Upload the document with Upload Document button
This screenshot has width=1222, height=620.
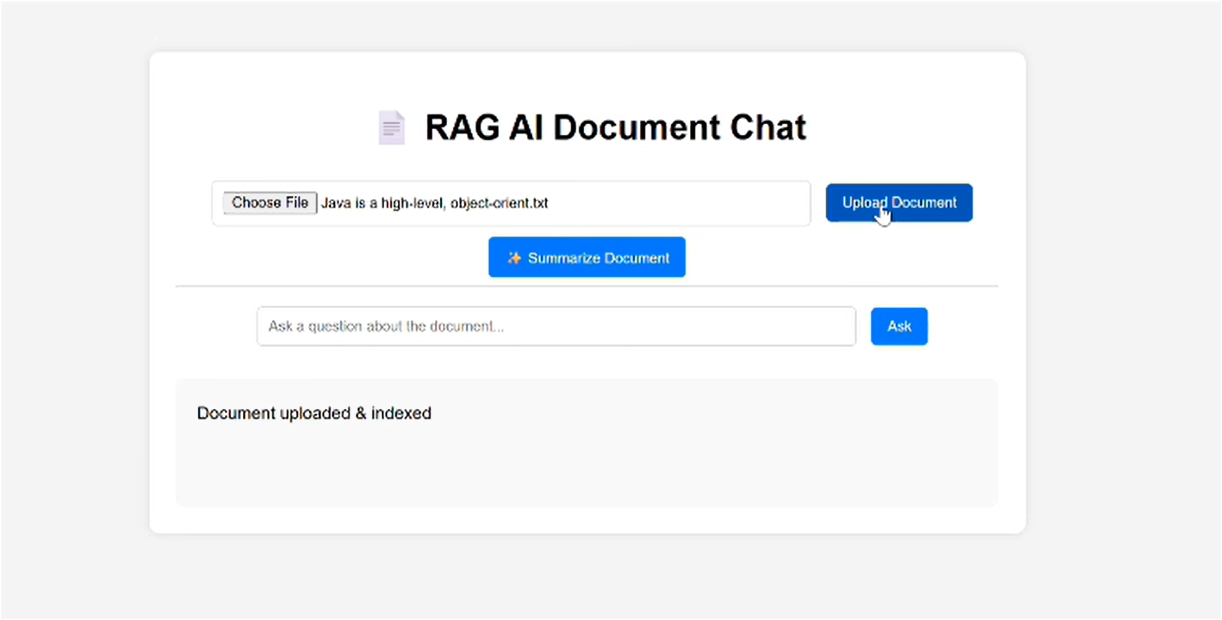[x=899, y=203]
